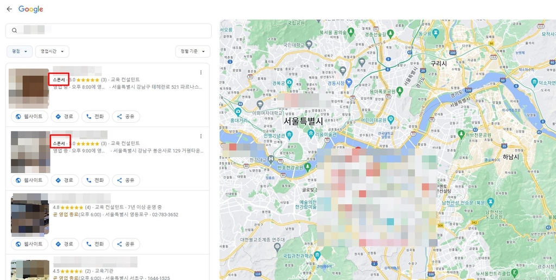Get 경로 directions for the 영등포구 listing
This screenshot has width=556, height=280.
(x=65, y=244)
